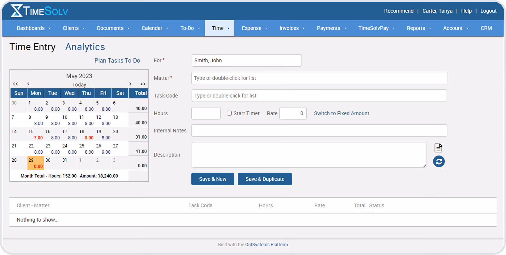Select May 31 in the calendar

(x=69, y=163)
